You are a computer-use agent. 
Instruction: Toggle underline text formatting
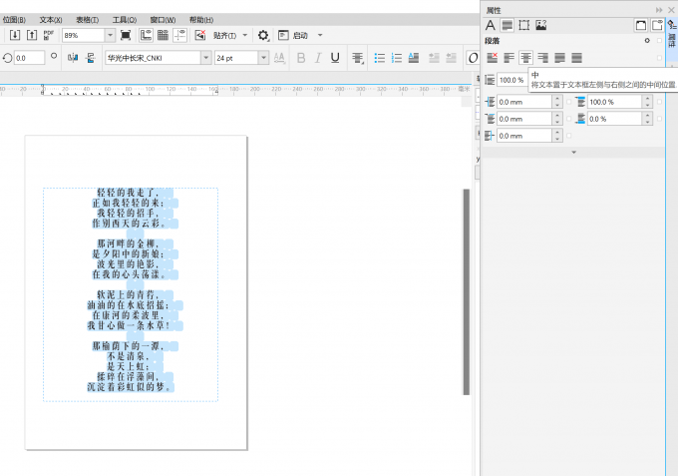point(335,58)
